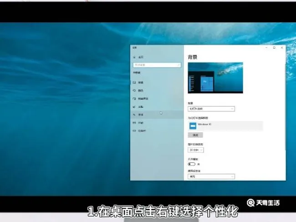Screen dimensions: 296x222
Task: Open the 30 分钟 picture interval dropdown
Action: click(x=196, y=150)
